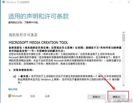Click the 适用的声明和许可条款 heading
Screen dimensions: 133x103
pos(39,16)
